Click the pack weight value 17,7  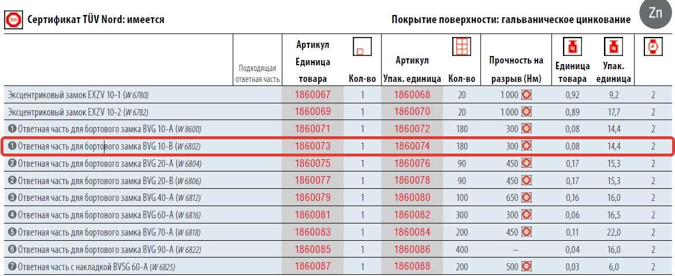pyautogui.click(x=613, y=112)
